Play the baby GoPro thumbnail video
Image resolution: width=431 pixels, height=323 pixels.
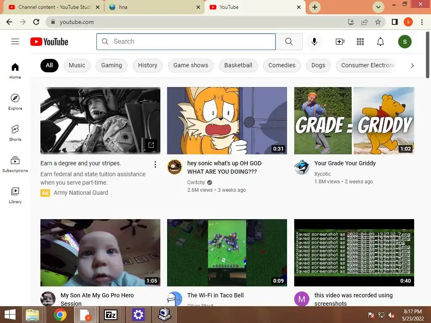click(100, 253)
